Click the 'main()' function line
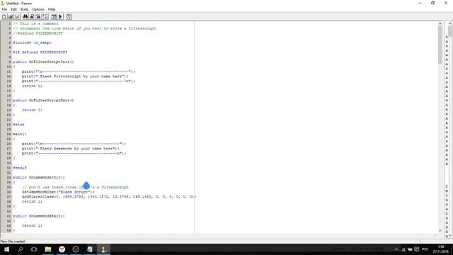 [19, 134]
